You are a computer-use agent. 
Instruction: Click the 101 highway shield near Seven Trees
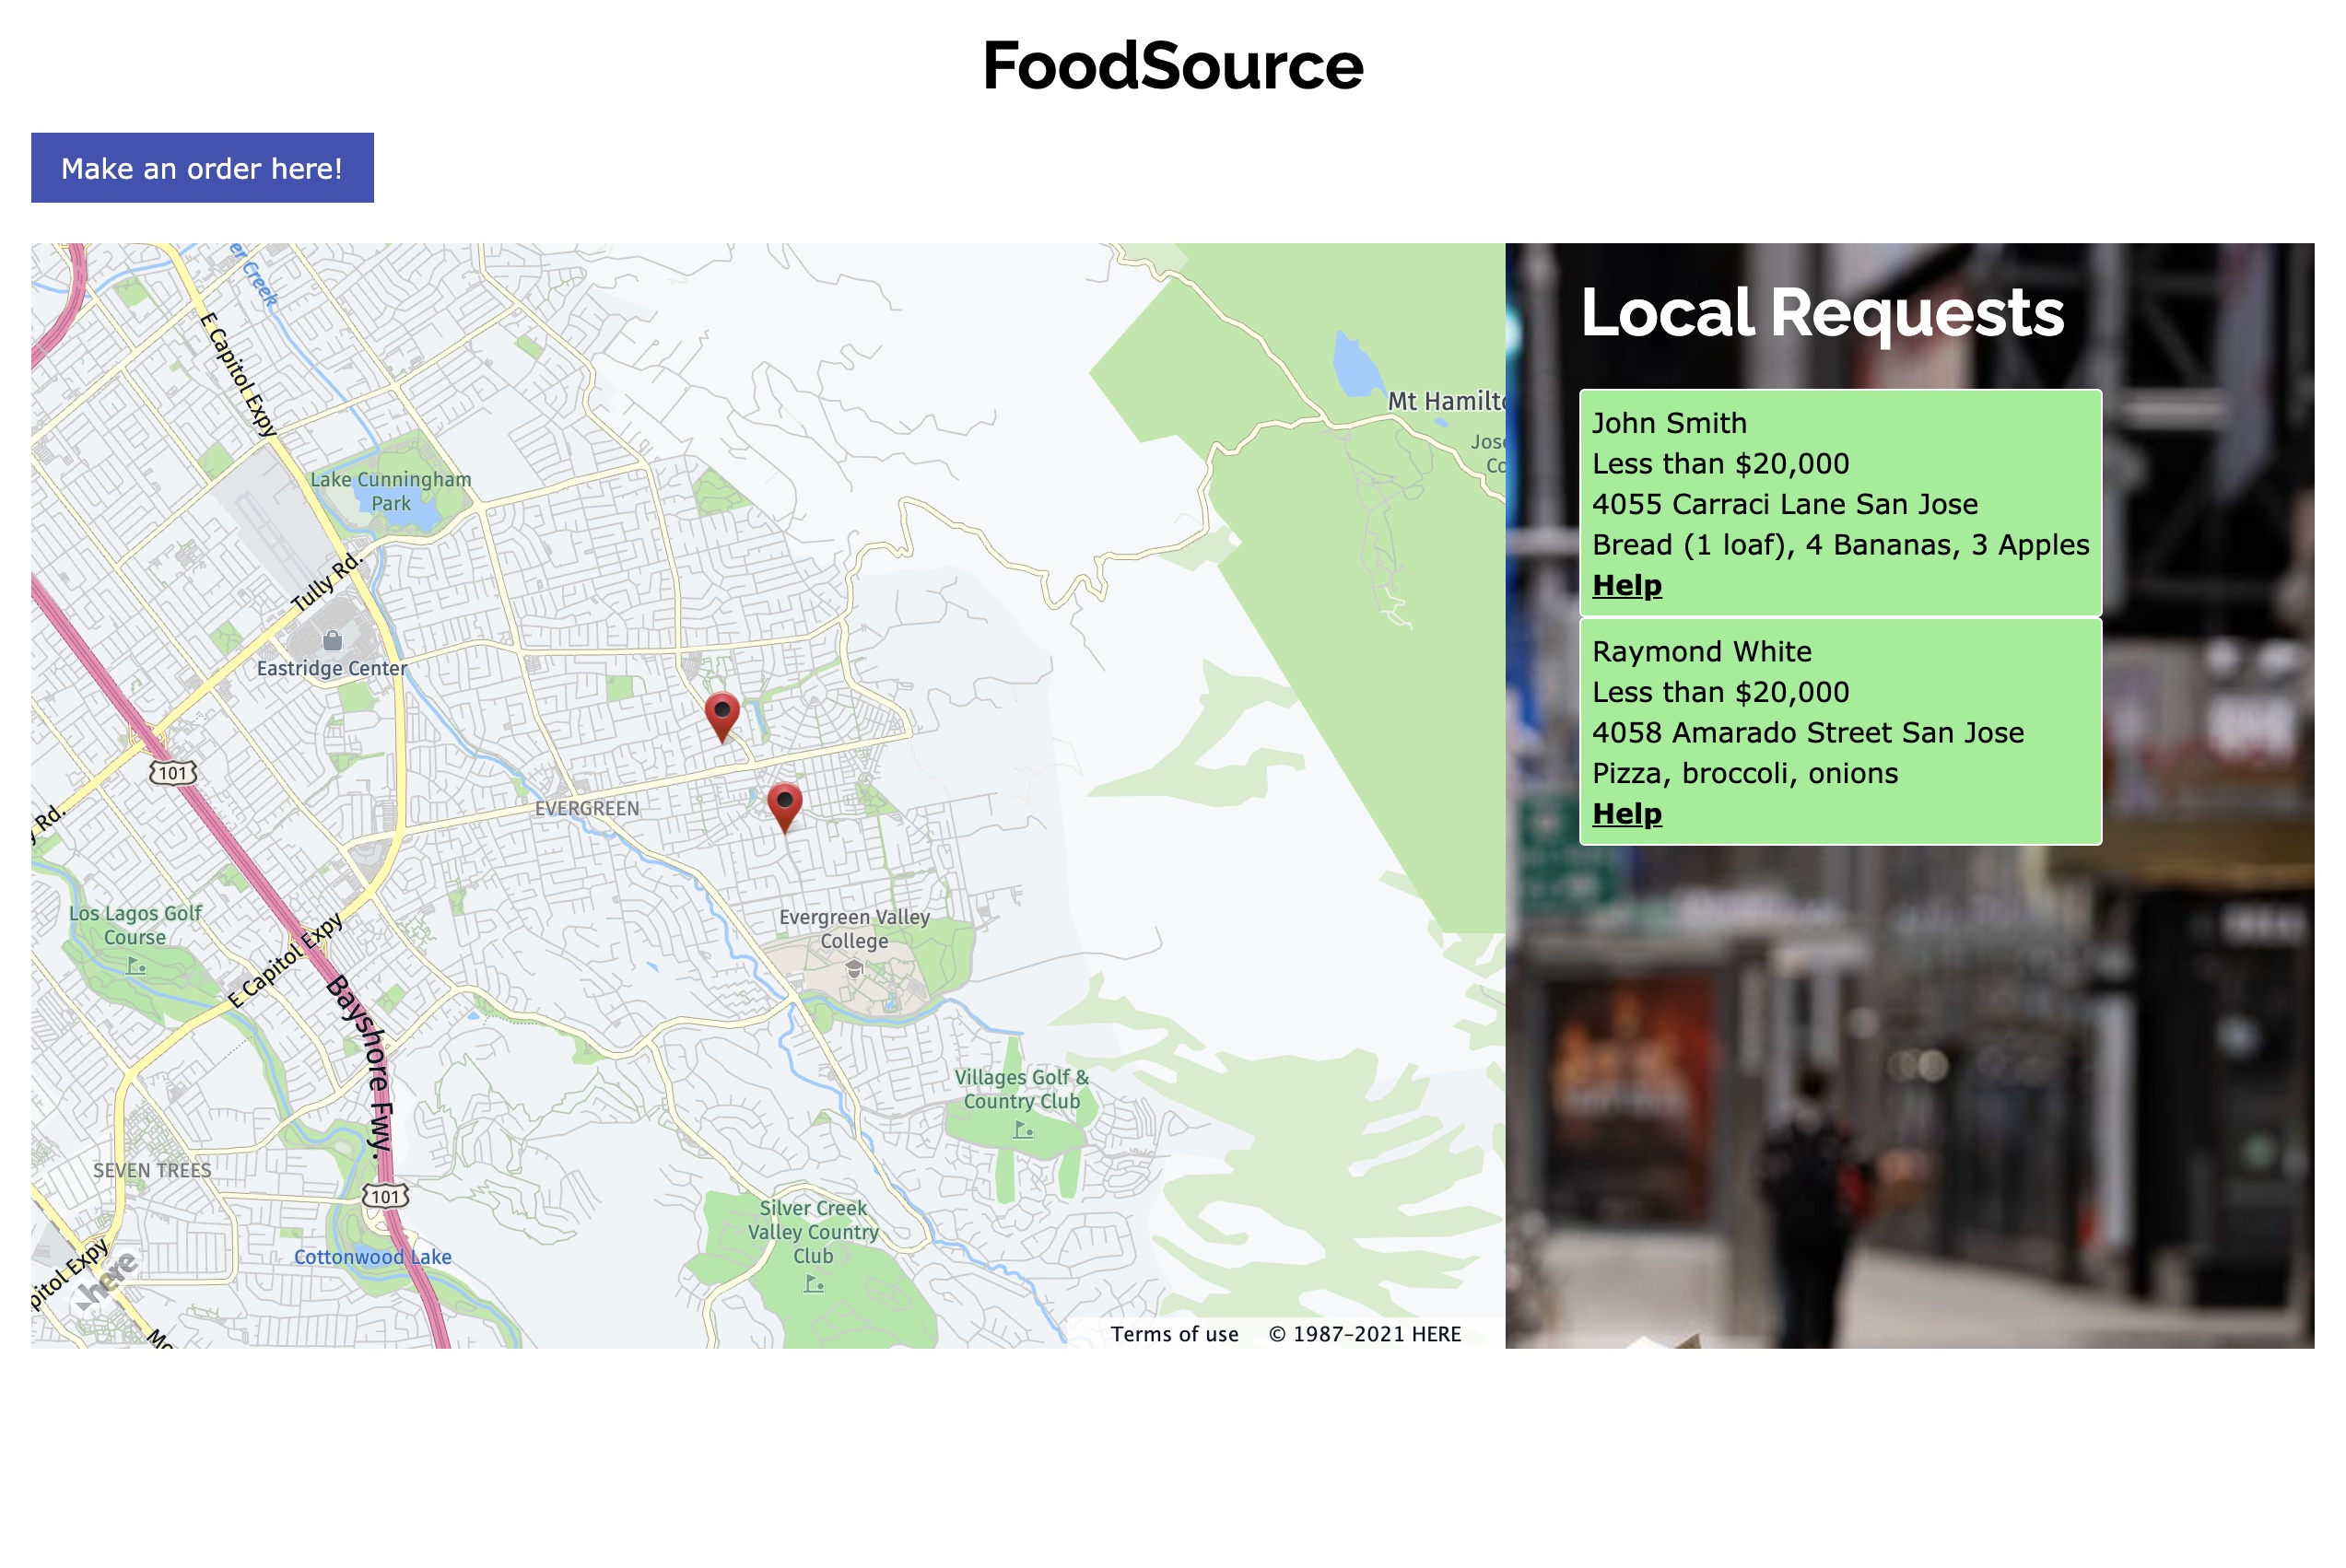pyautogui.click(x=385, y=1196)
